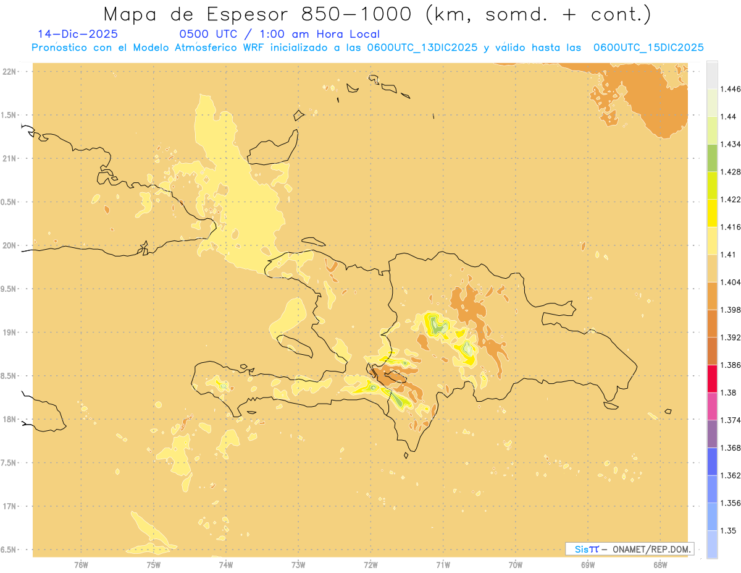Click the 71W longitude axis label
741x573 pixels.
(443, 564)
